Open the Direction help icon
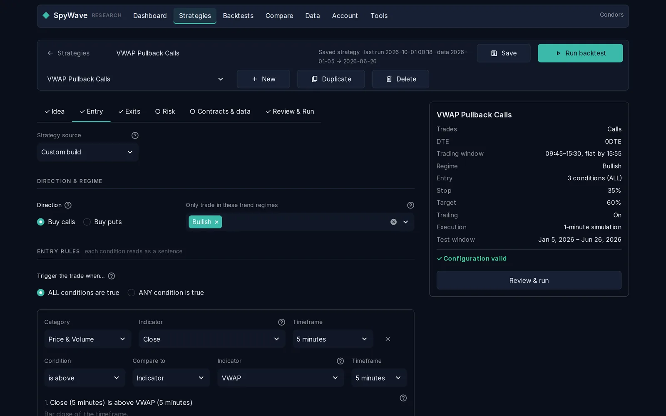The width and height of the screenshot is (666, 416). point(68,205)
